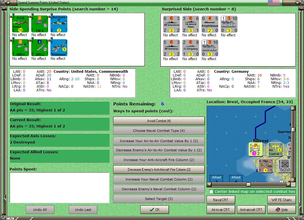Open the Help button
The image size is (304, 220).
click(282, 209)
